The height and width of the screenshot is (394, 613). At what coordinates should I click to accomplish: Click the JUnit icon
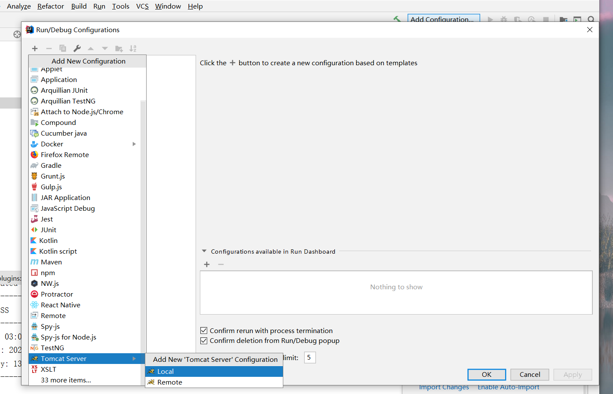(34, 230)
